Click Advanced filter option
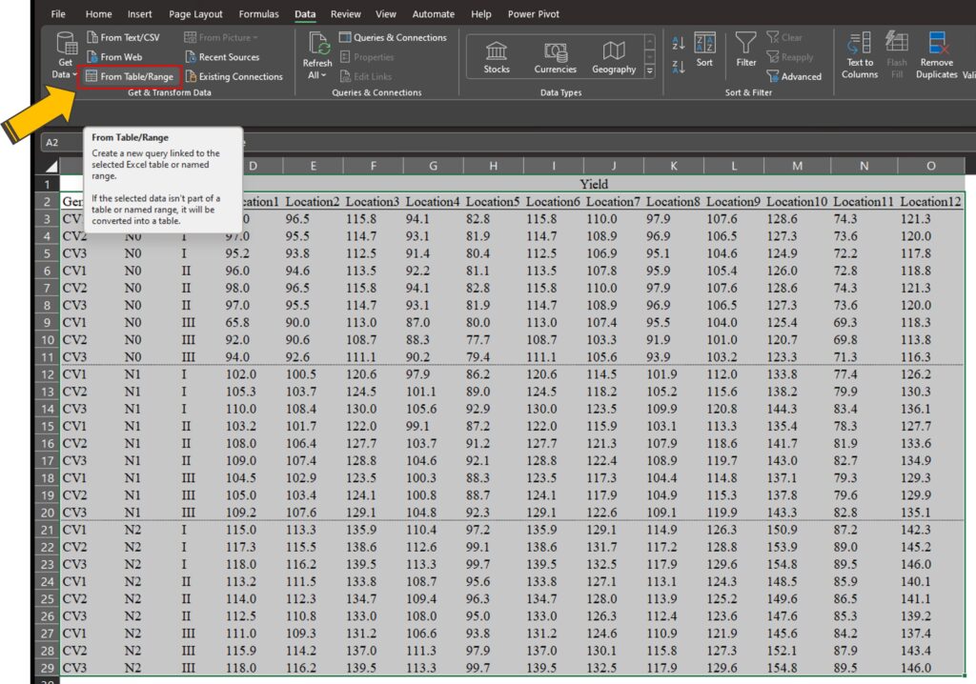Screen dimensions: 976x684 point(793,76)
